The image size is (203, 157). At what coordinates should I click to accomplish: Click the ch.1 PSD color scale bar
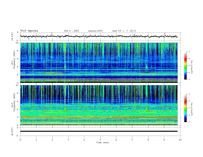click(x=185, y=66)
